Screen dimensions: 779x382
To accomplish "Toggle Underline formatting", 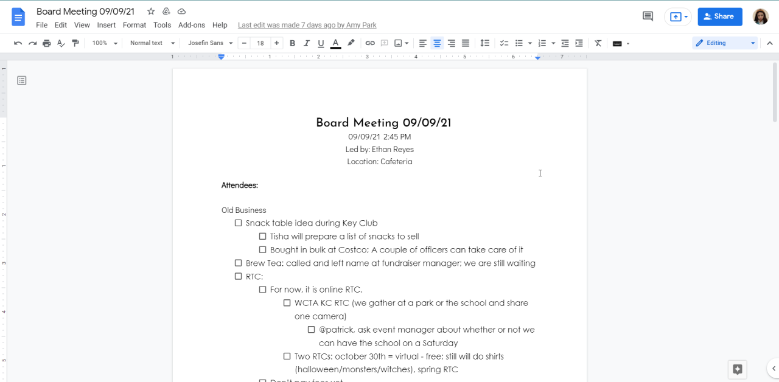I will coord(321,43).
